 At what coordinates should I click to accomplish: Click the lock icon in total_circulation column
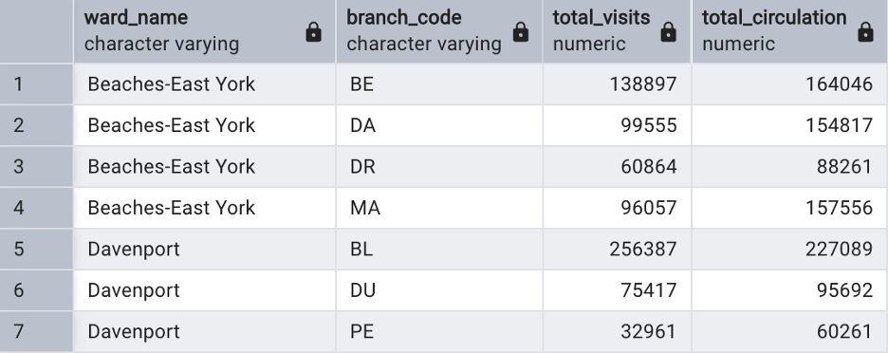click(865, 32)
